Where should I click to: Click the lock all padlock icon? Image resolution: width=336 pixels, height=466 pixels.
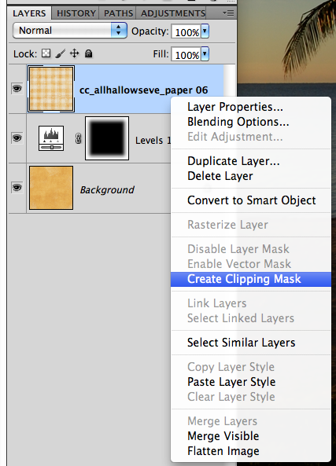pos(88,53)
